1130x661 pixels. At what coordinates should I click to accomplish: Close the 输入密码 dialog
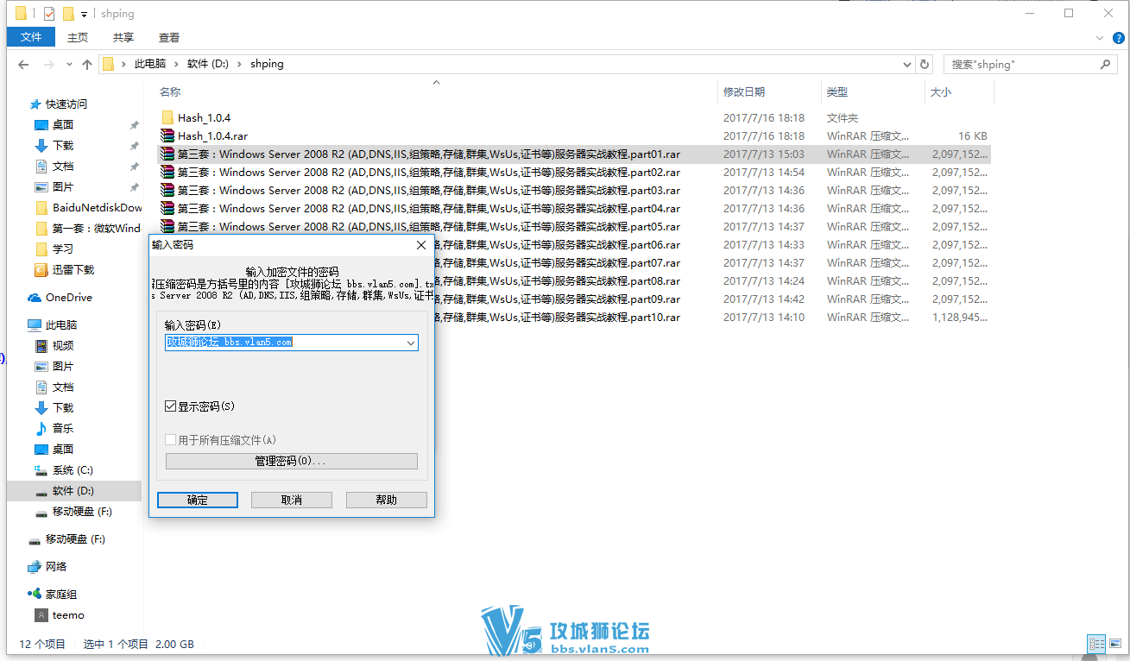click(421, 245)
